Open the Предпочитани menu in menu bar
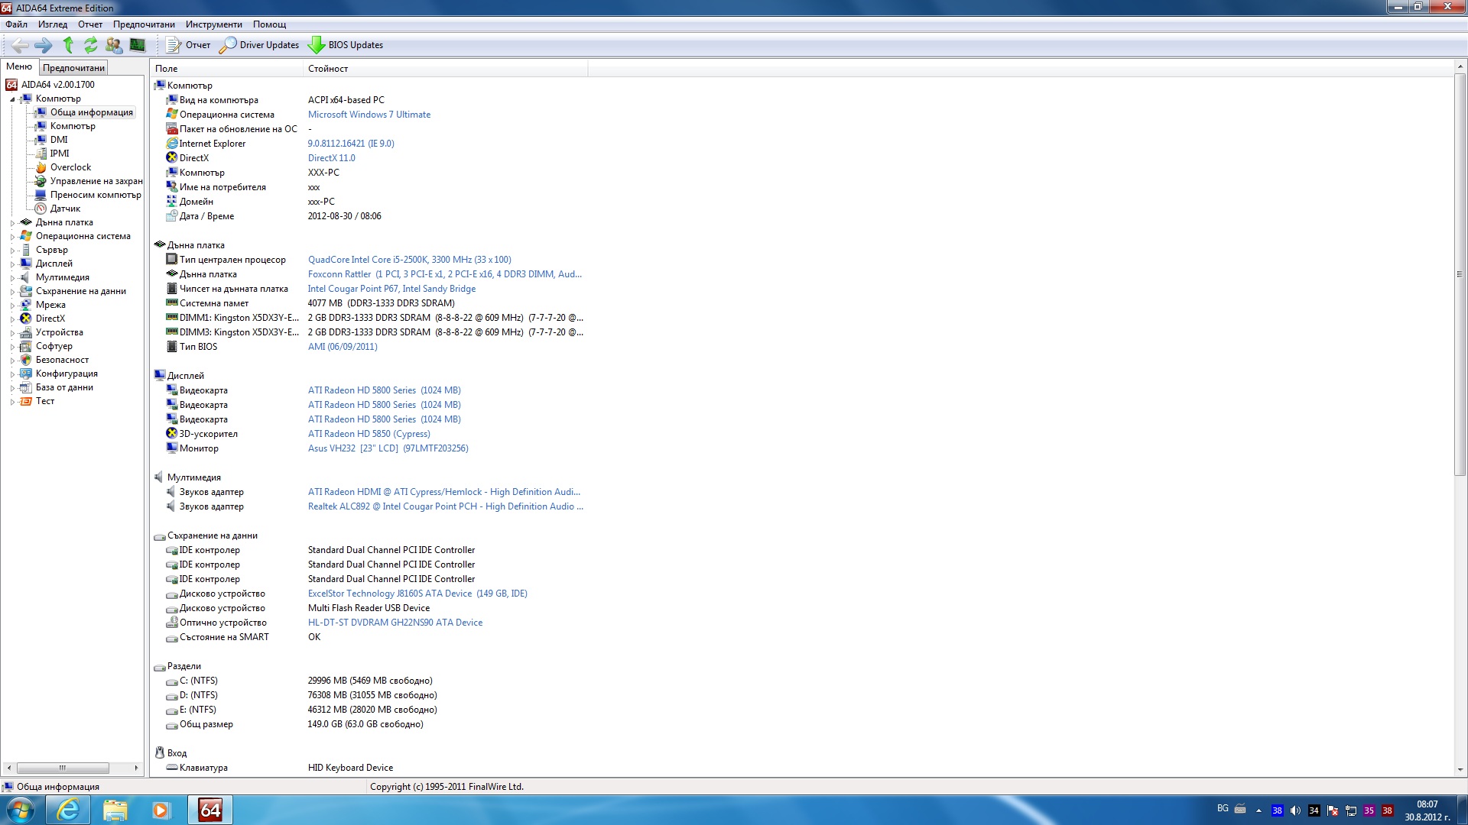 point(144,24)
